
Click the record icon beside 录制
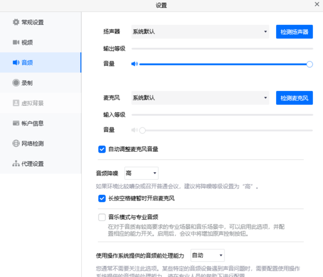[16, 83]
